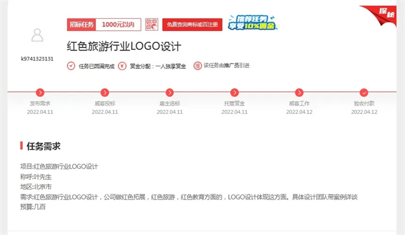Viewport: 405px width, 235px height.
Task: Click 2022.04.11 date under 发布需求
Action: (40, 112)
